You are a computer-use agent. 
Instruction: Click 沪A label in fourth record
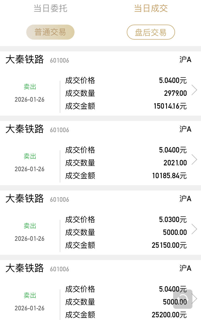[185, 268]
